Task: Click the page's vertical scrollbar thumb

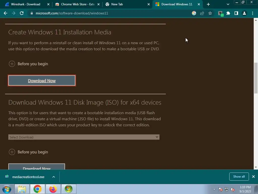Action: (256, 78)
